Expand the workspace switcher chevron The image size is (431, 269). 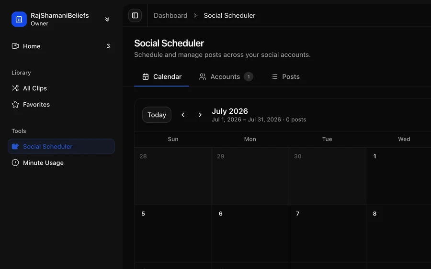tap(107, 19)
